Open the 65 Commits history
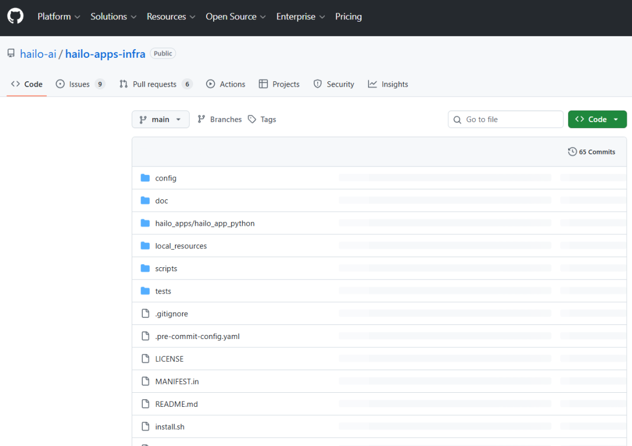Viewport: 632px width, 446px height. point(592,152)
